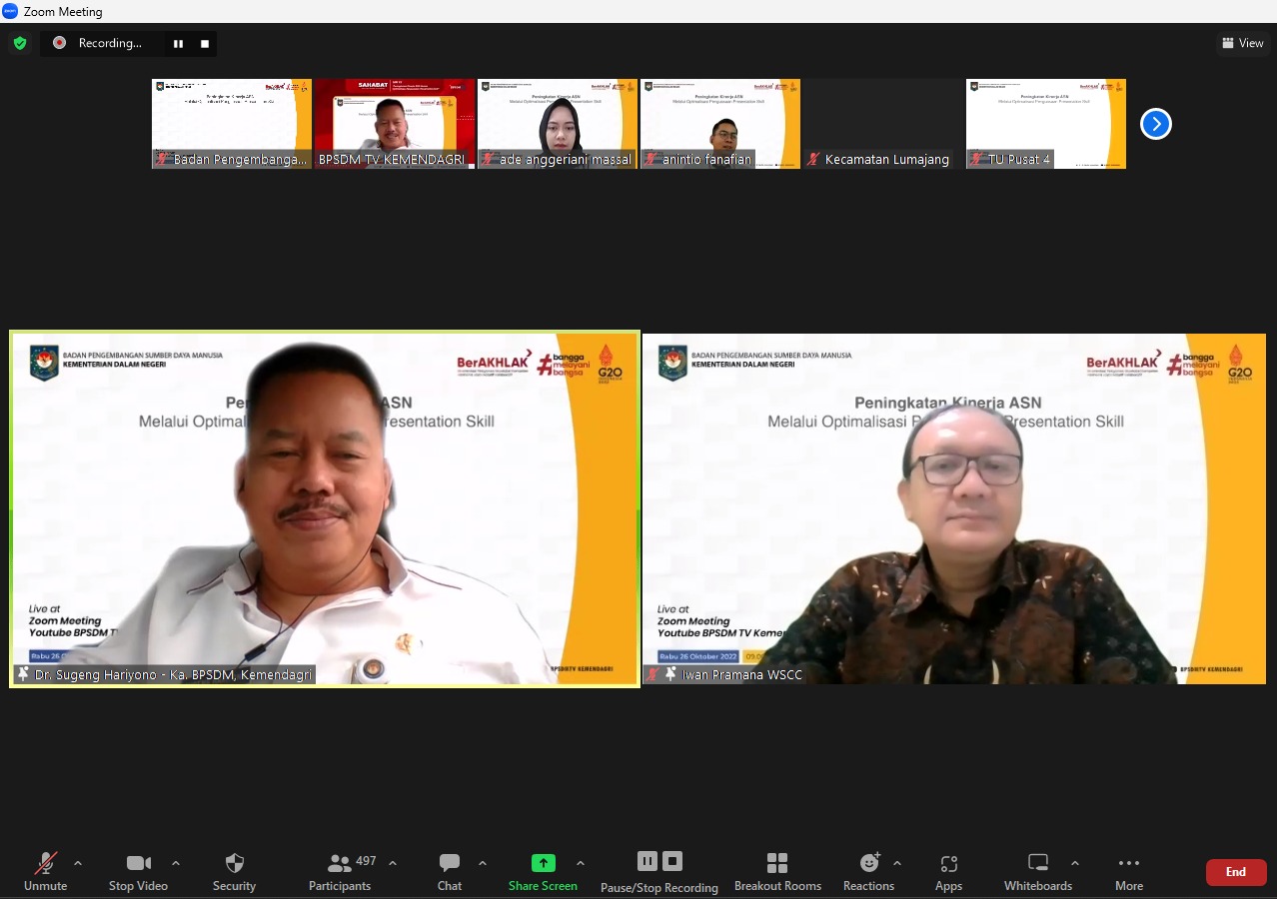Select the BPSDM TV KEMENDAGRI video thumbnail
The height and width of the screenshot is (899, 1277).
click(x=394, y=123)
